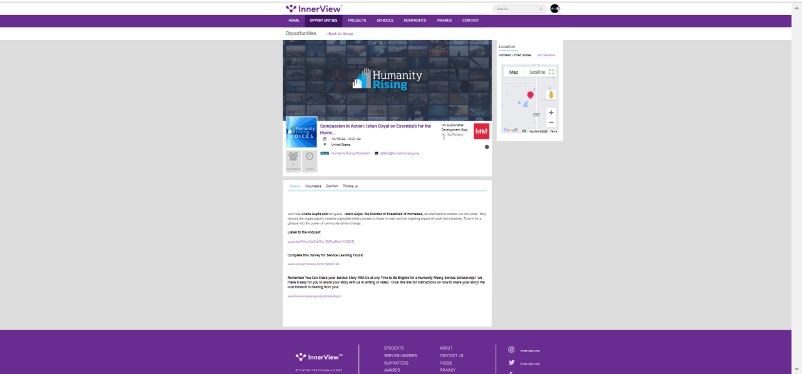Click the PRIVACY footer link
This screenshot has height=374, width=802.
[447, 370]
